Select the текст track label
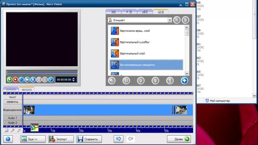The height and width of the screenshot is (145, 258). click(x=12, y=97)
